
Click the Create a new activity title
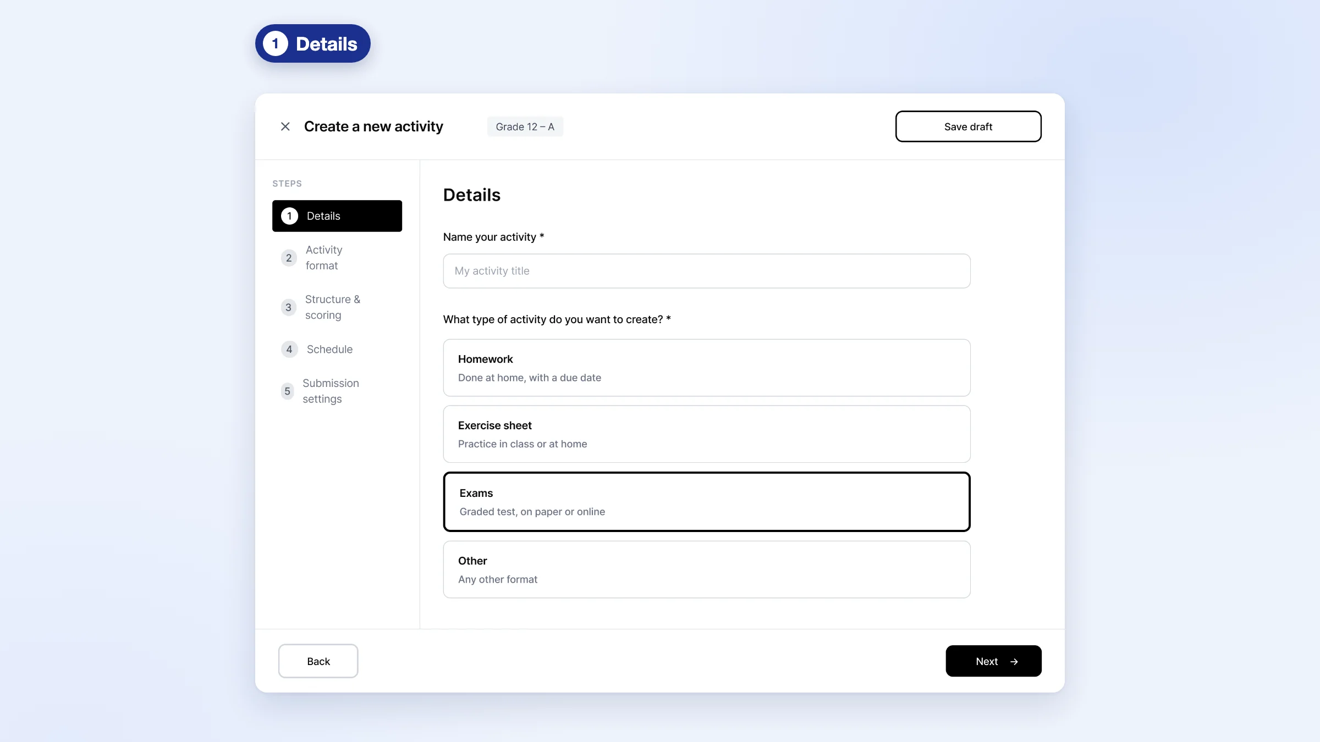click(x=373, y=126)
